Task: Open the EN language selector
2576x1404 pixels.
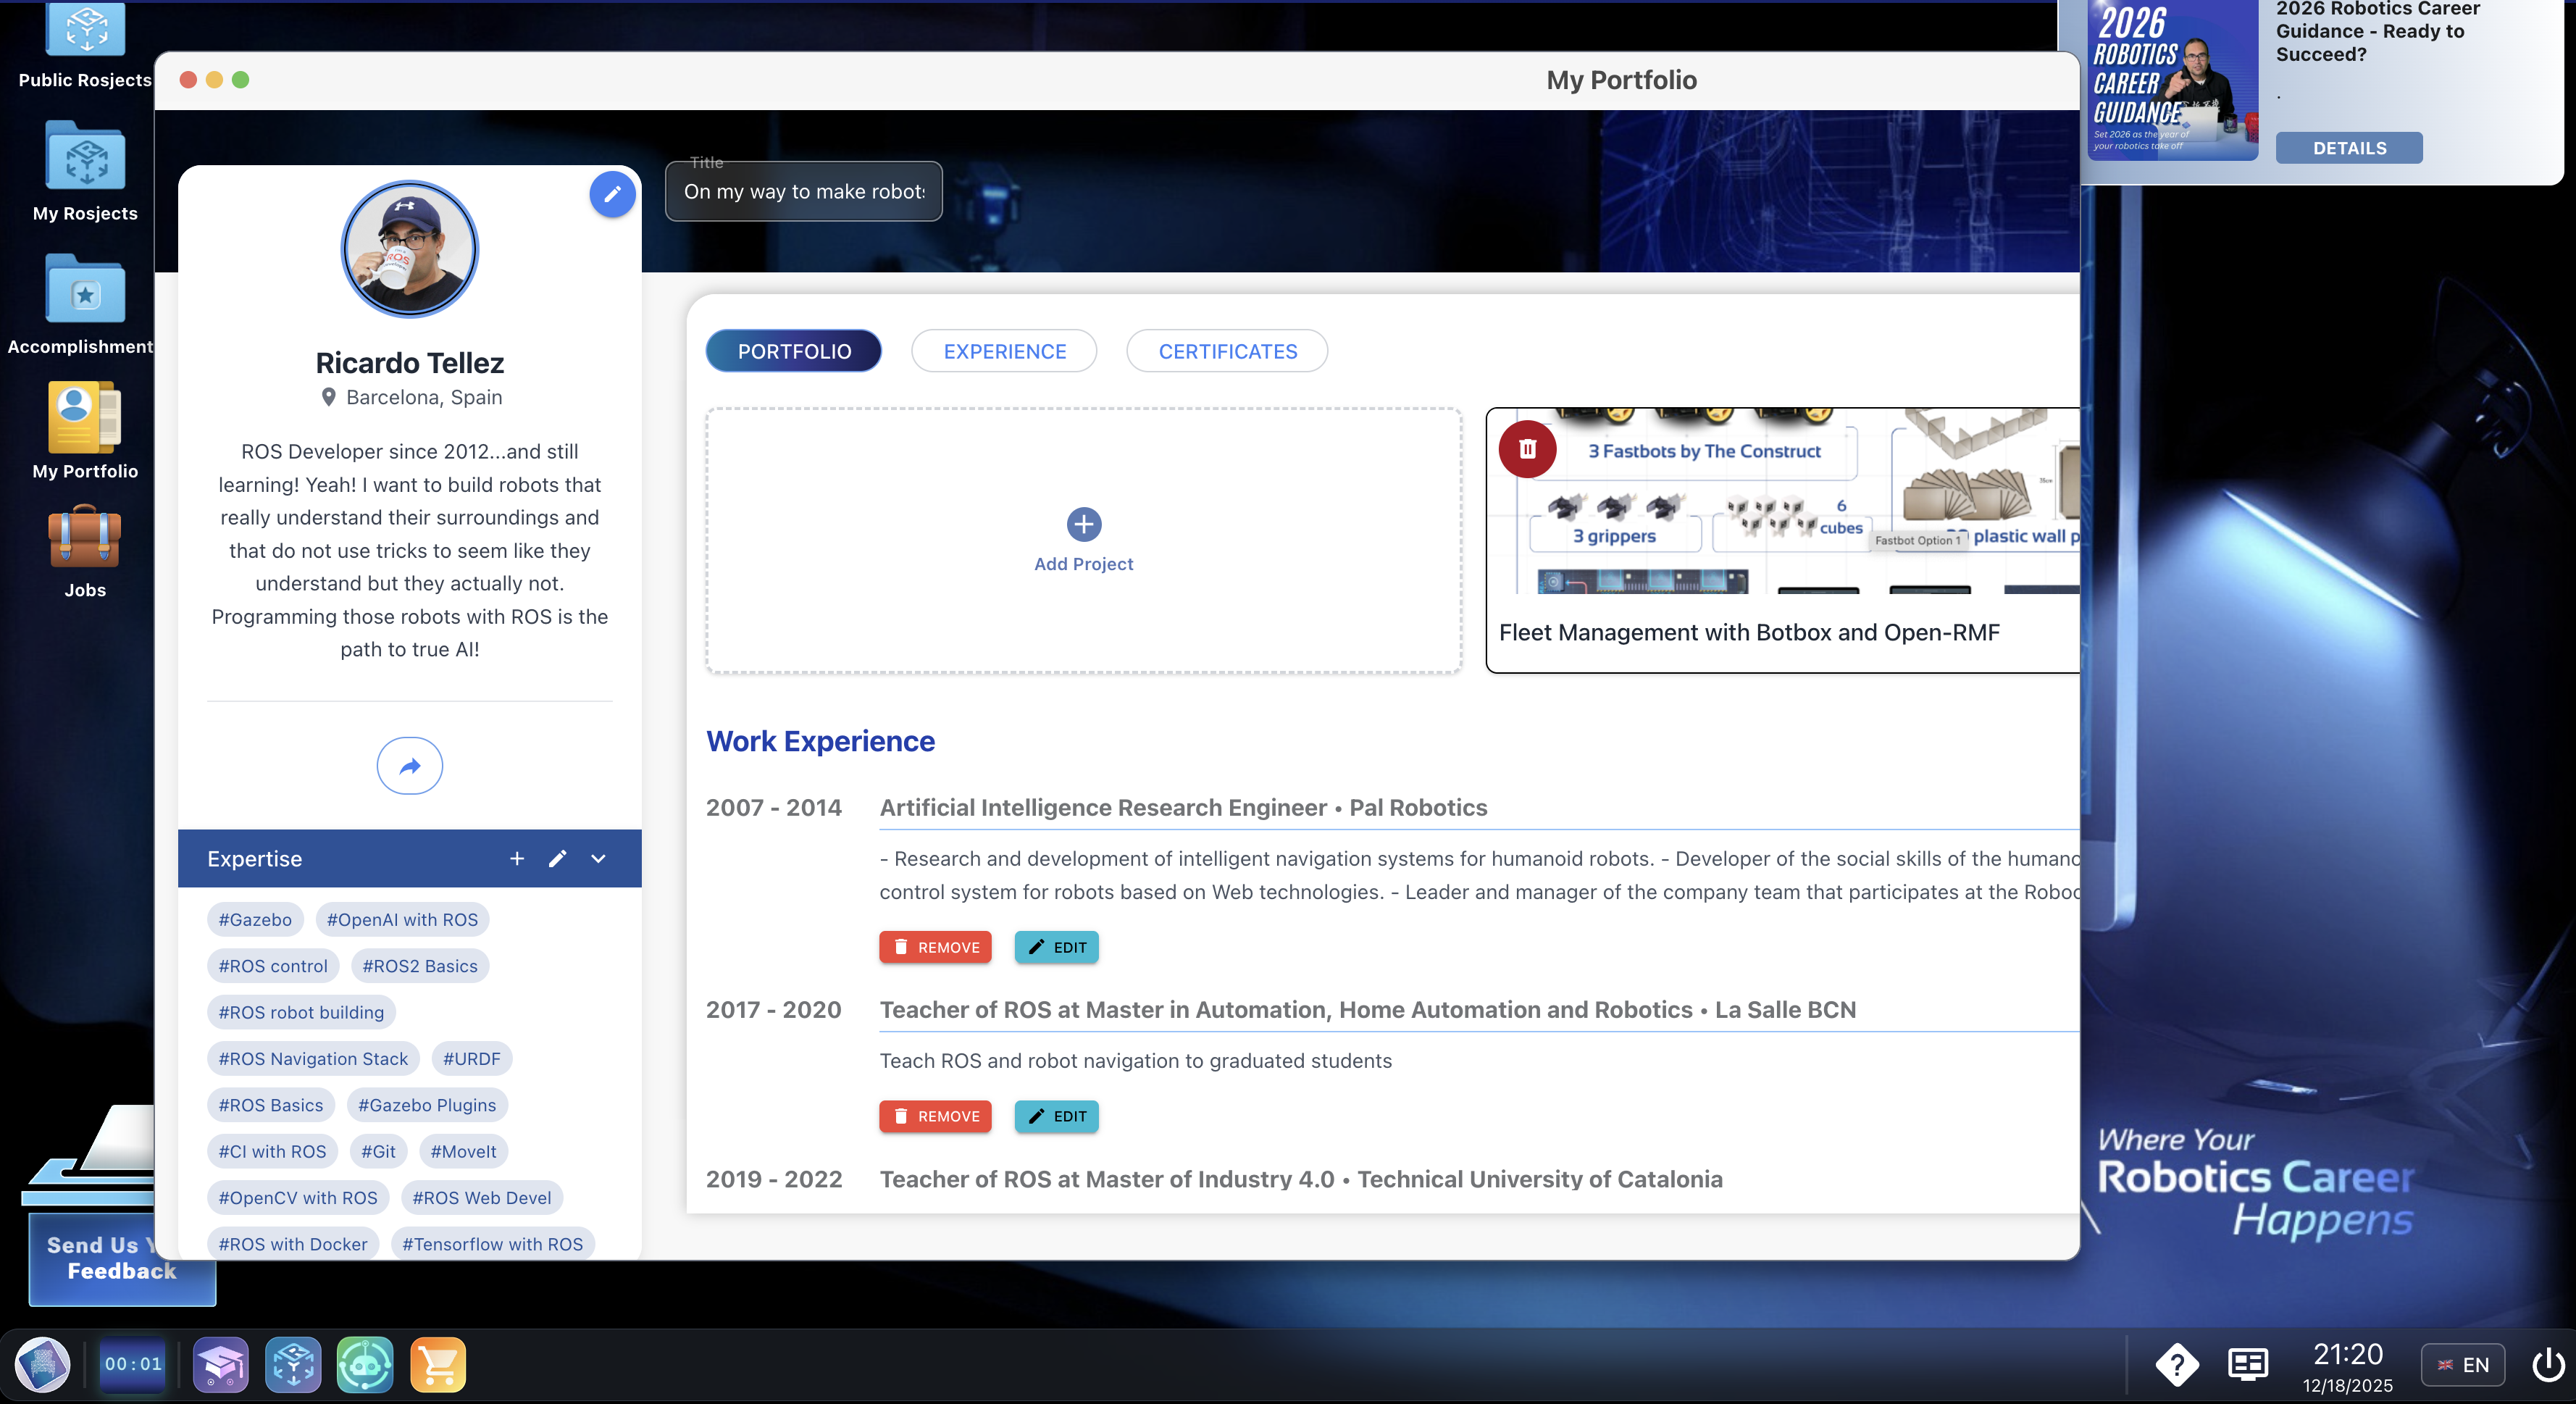Action: click(x=2463, y=1365)
